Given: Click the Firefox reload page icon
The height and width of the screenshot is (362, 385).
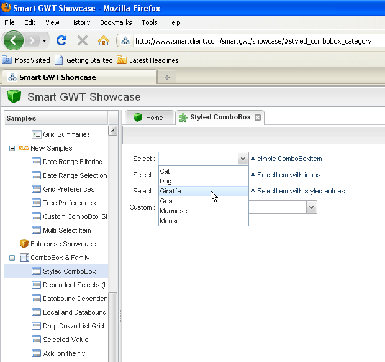Looking at the screenshot, I should click(61, 41).
